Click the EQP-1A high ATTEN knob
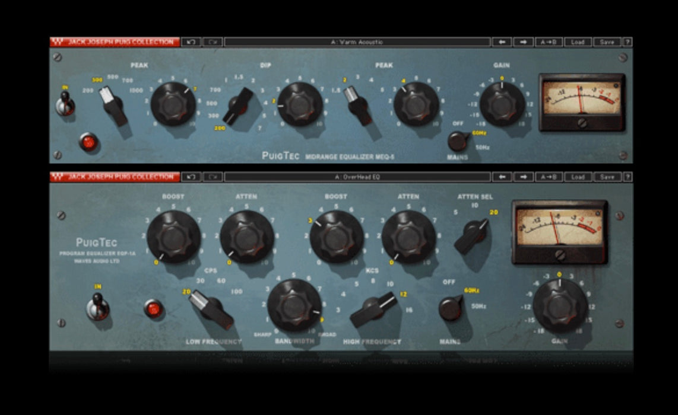 (408, 237)
